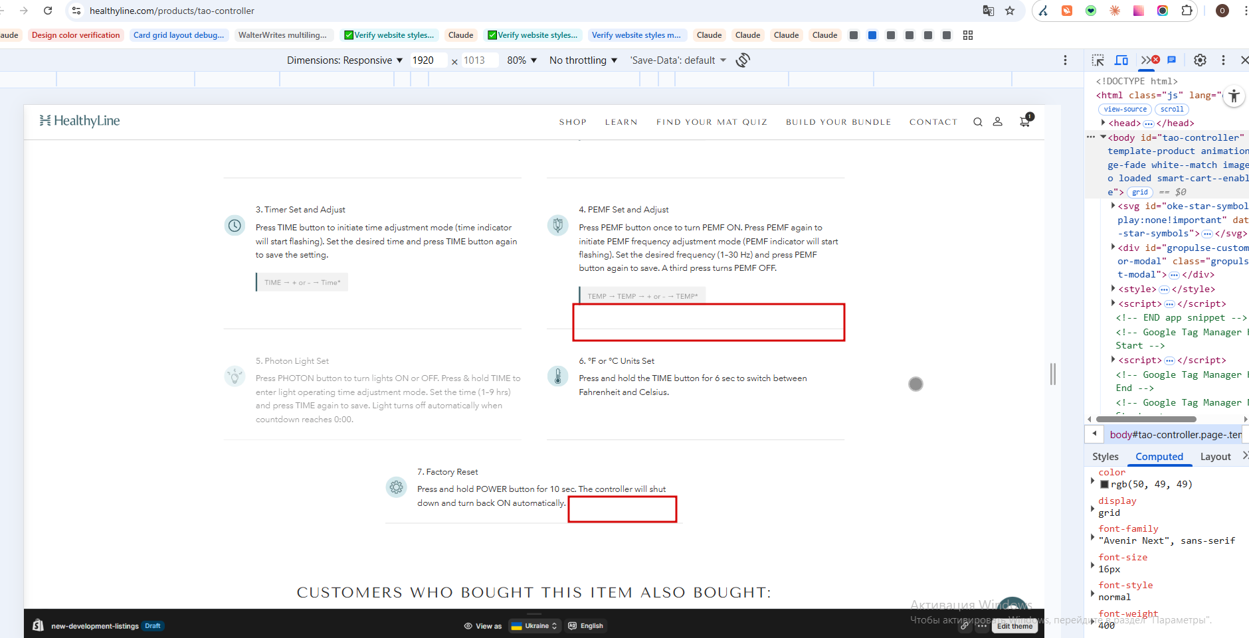Expand the div gropulse-custom modal node
The width and height of the screenshot is (1249, 638).
click(x=1113, y=247)
